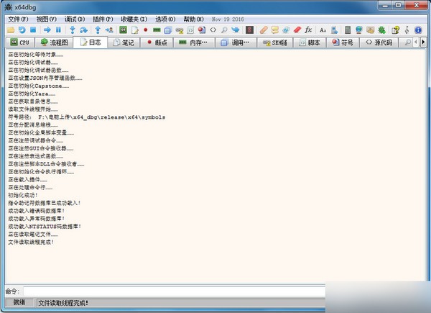Screen dimensions: 431x313
Task: Switch to the 符号 tab
Action: (x=343, y=42)
